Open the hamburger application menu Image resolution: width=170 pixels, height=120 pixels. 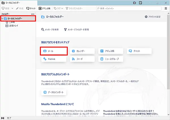point(166,8)
